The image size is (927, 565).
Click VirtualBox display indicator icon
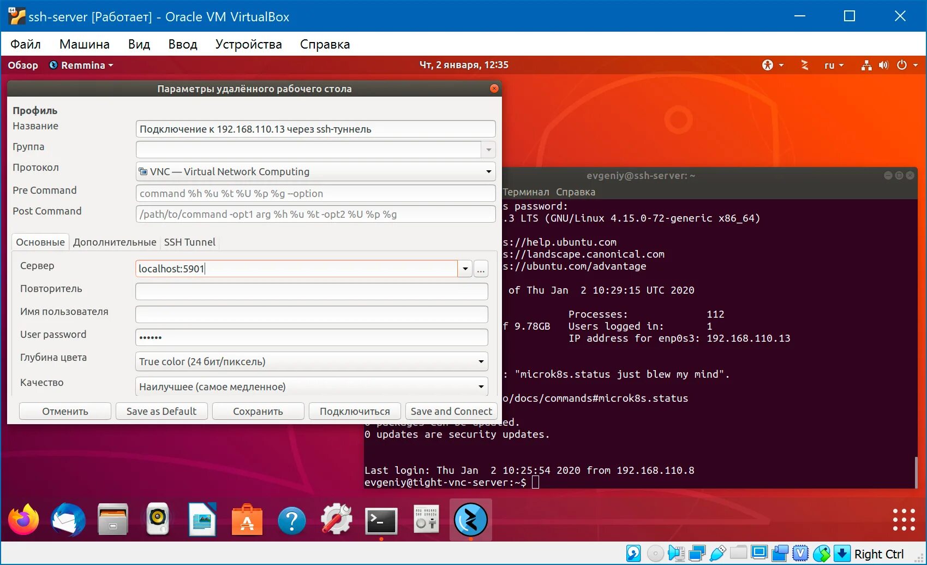[759, 554]
